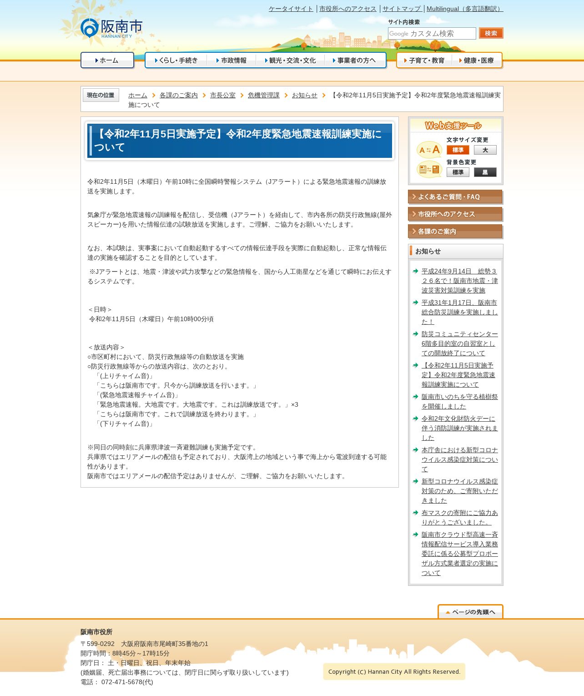Open the ホーム navigation tab
Viewport: 584px width, 696px height.
coord(107,61)
